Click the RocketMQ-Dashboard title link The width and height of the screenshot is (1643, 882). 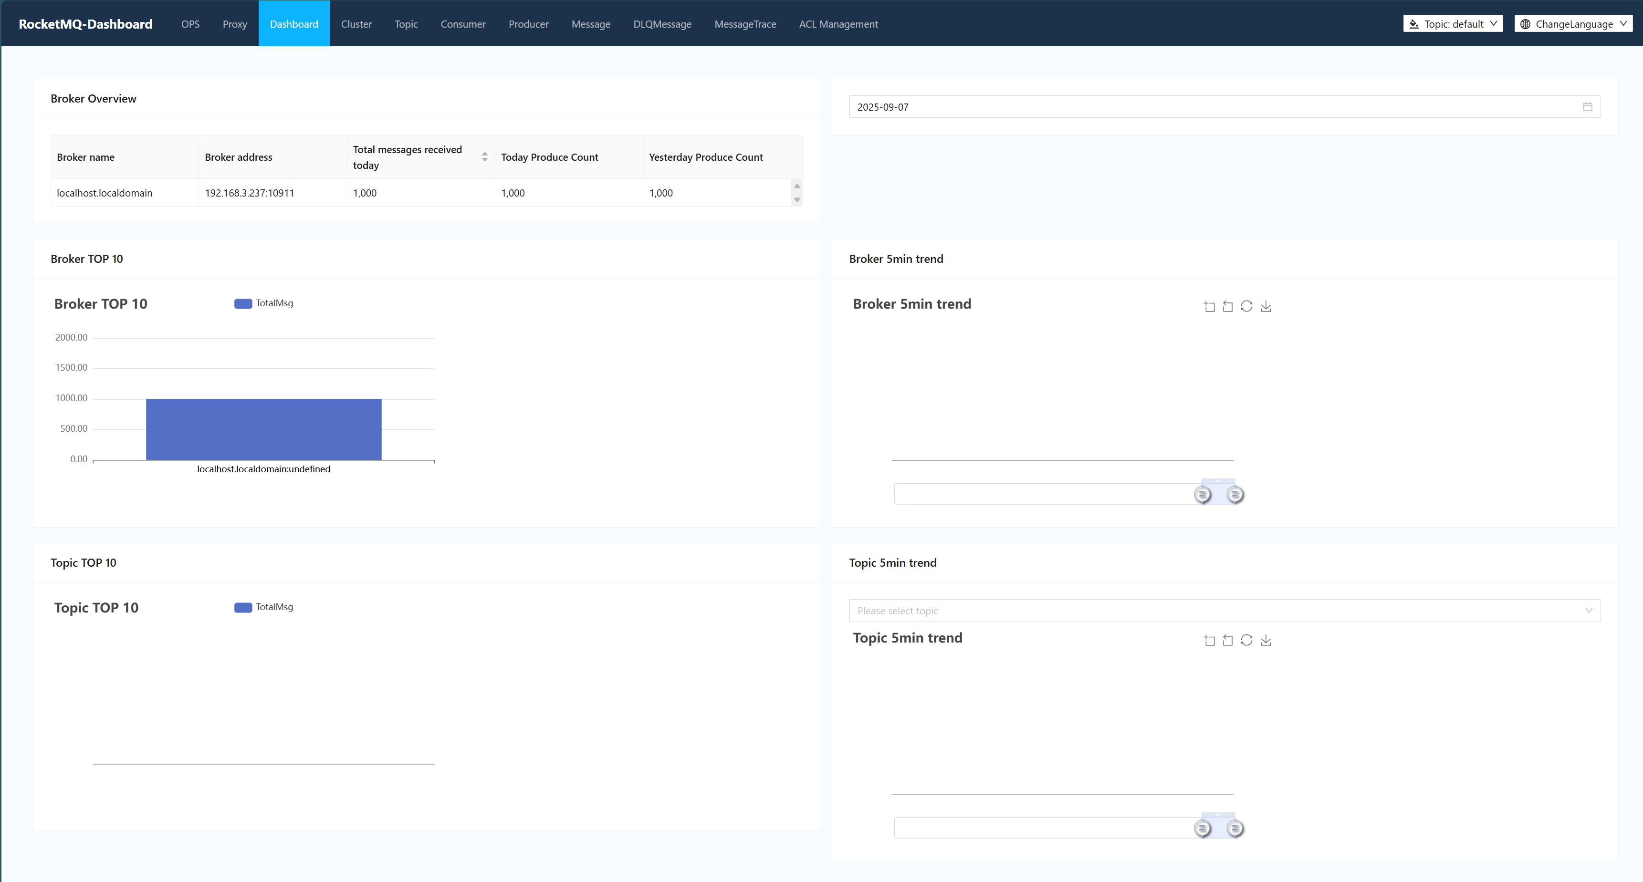(85, 23)
